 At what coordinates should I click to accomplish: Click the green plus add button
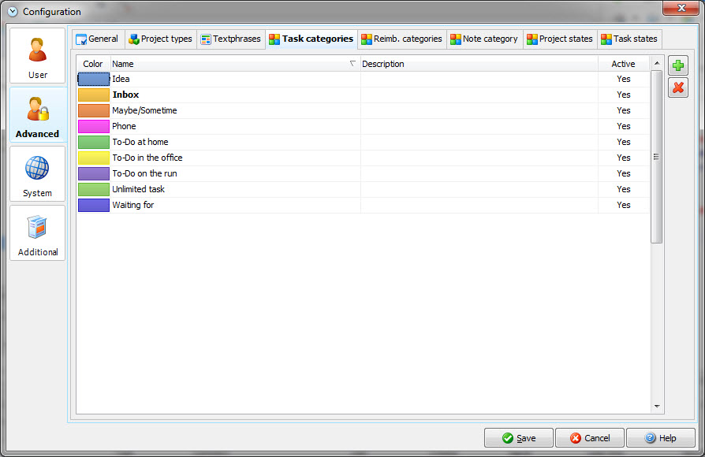click(677, 65)
